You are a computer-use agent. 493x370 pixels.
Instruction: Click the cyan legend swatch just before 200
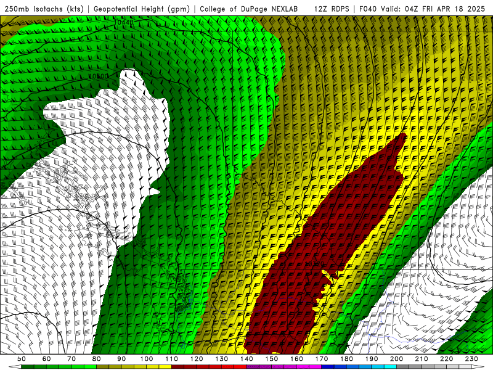(x=390, y=367)
